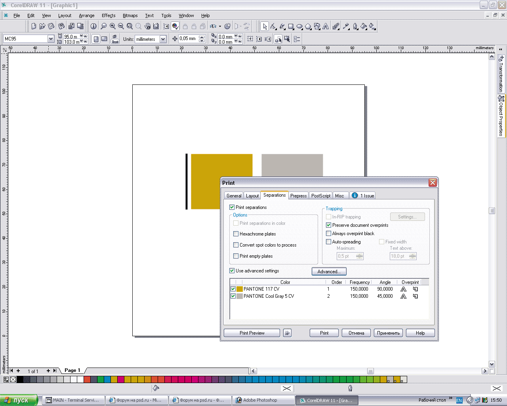Screen dimensions: 507x406
Task: Toggle Preserve document overprints
Action: [x=329, y=225]
